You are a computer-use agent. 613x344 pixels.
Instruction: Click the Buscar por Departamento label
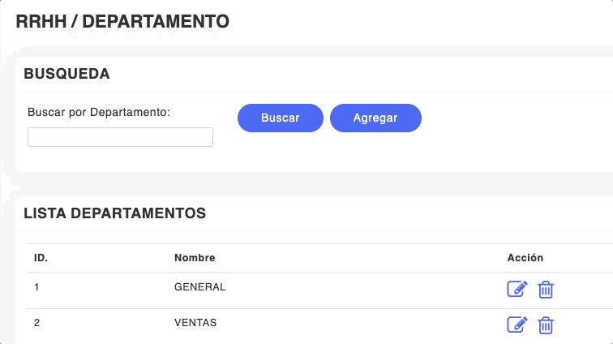99,112
